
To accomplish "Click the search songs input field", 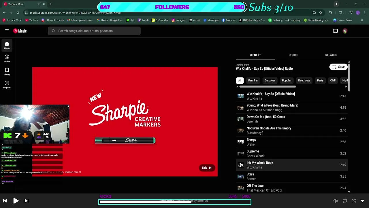I will pos(94,31).
